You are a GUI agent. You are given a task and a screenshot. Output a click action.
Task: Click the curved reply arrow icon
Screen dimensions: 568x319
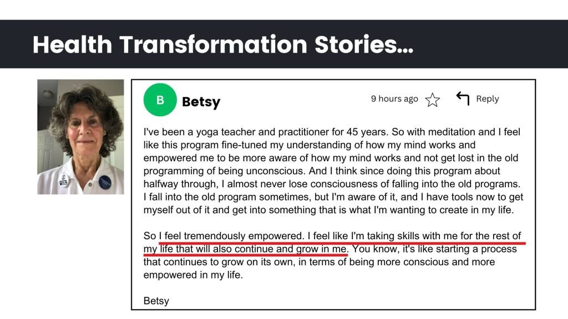pyautogui.click(x=463, y=98)
